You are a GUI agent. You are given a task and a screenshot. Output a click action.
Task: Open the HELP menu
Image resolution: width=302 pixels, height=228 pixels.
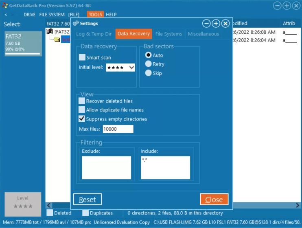[x=111, y=15]
